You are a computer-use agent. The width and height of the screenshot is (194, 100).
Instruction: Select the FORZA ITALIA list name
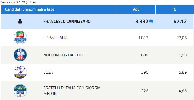tap(55, 38)
